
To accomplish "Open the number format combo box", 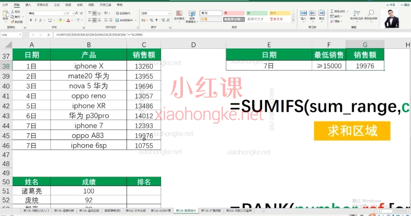I will pos(156,13).
